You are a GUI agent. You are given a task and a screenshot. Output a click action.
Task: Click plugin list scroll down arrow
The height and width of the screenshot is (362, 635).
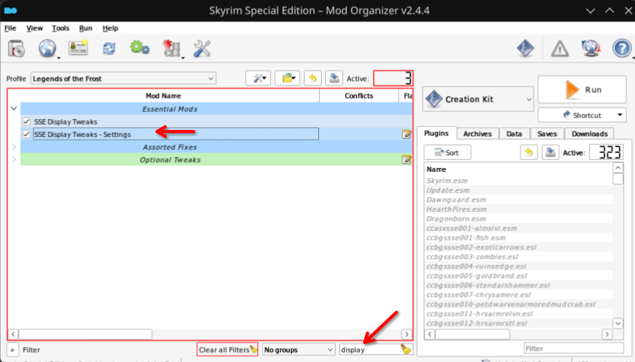pos(618,323)
